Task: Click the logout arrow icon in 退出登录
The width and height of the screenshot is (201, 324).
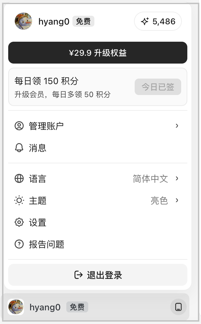Action: coord(79,275)
